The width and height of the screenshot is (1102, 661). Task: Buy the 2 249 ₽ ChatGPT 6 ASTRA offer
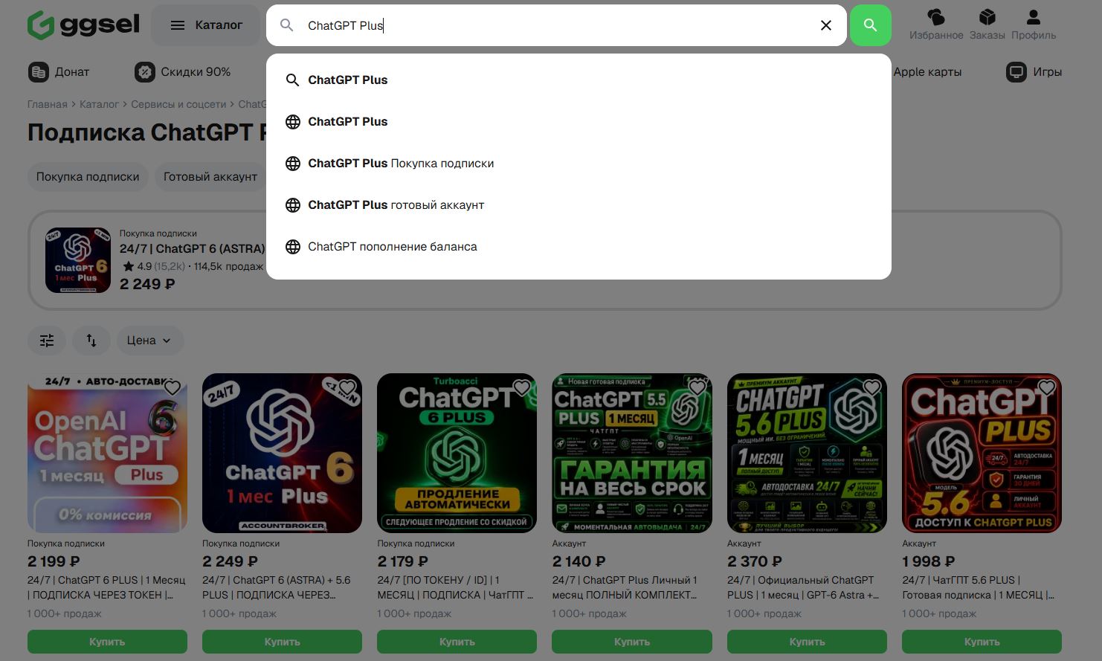coord(282,642)
